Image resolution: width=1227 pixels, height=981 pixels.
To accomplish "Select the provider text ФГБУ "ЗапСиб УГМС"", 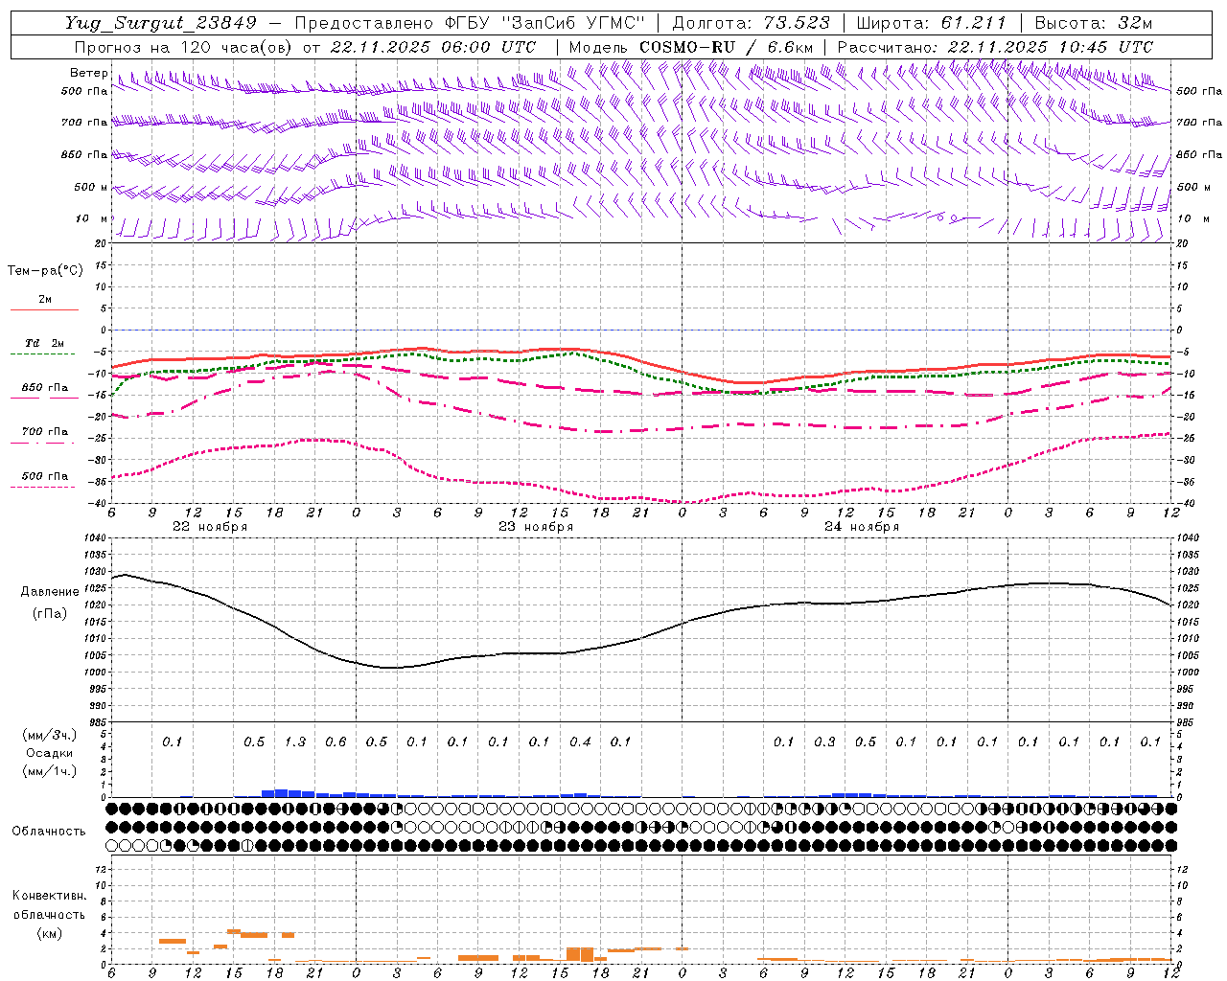I will coord(545,23).
